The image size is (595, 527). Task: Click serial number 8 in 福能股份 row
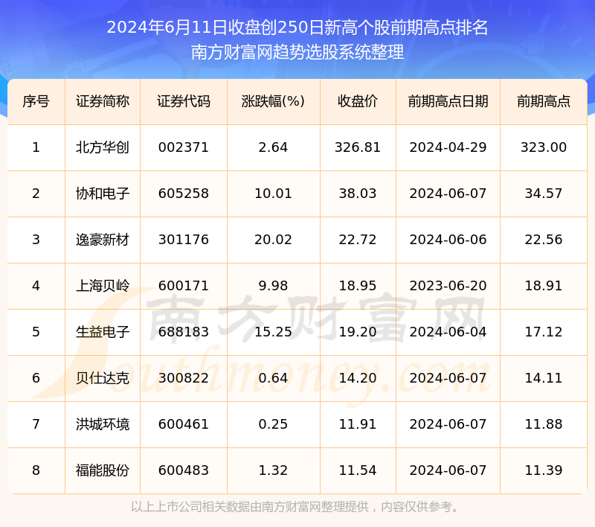[x=36, y=470]
